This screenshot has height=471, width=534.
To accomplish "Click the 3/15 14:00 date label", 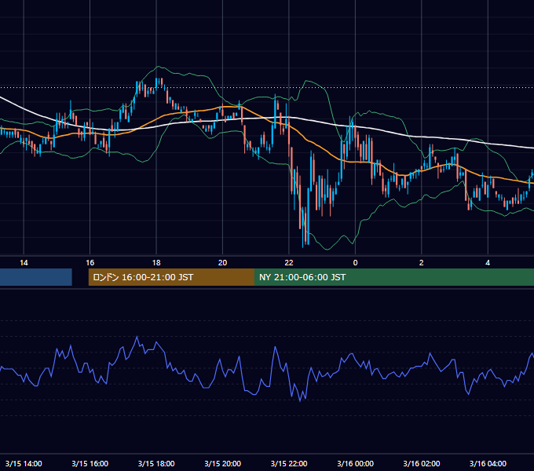I will [x=24, y=463].
